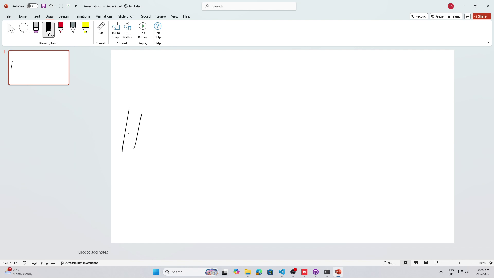
Task: Start Ink Replay
Action: pyautogui.click(x=143, y=30)
